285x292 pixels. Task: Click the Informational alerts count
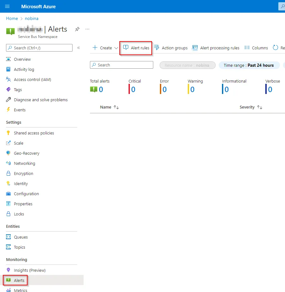coord(226,90)
